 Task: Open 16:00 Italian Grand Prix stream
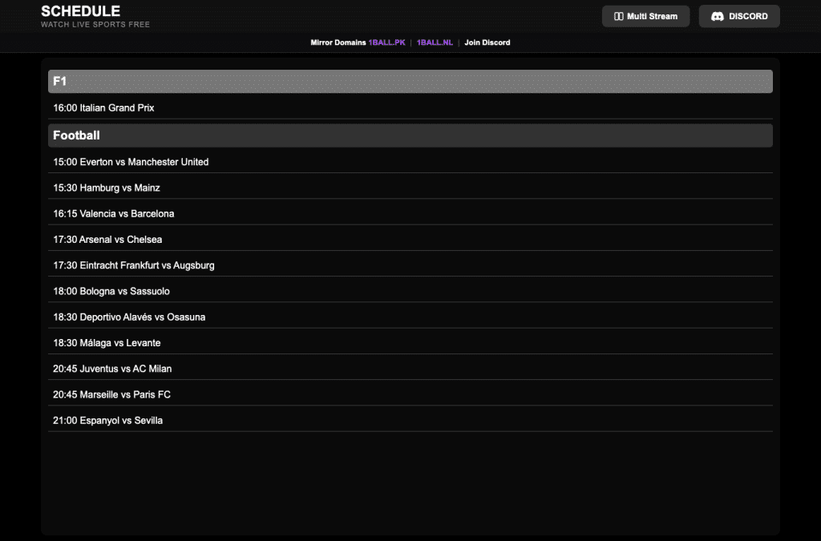tap(410, 107)
